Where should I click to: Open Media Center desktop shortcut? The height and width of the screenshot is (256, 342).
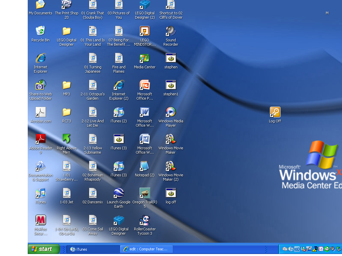click(145, 61)
